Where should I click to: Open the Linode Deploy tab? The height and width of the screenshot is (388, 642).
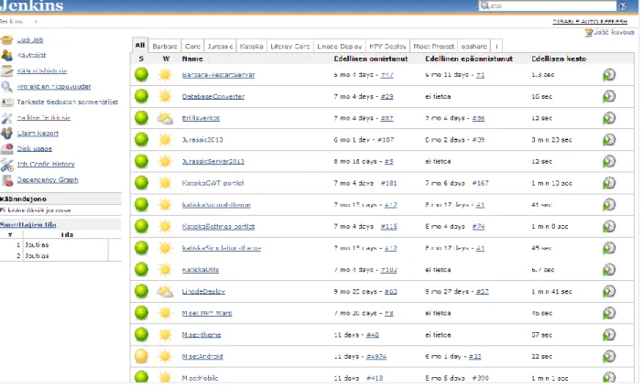coord(340,47)
